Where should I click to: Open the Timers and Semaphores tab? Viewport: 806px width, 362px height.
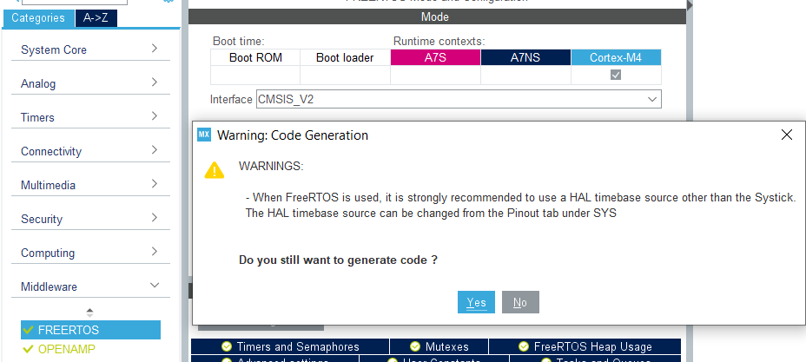290,346
